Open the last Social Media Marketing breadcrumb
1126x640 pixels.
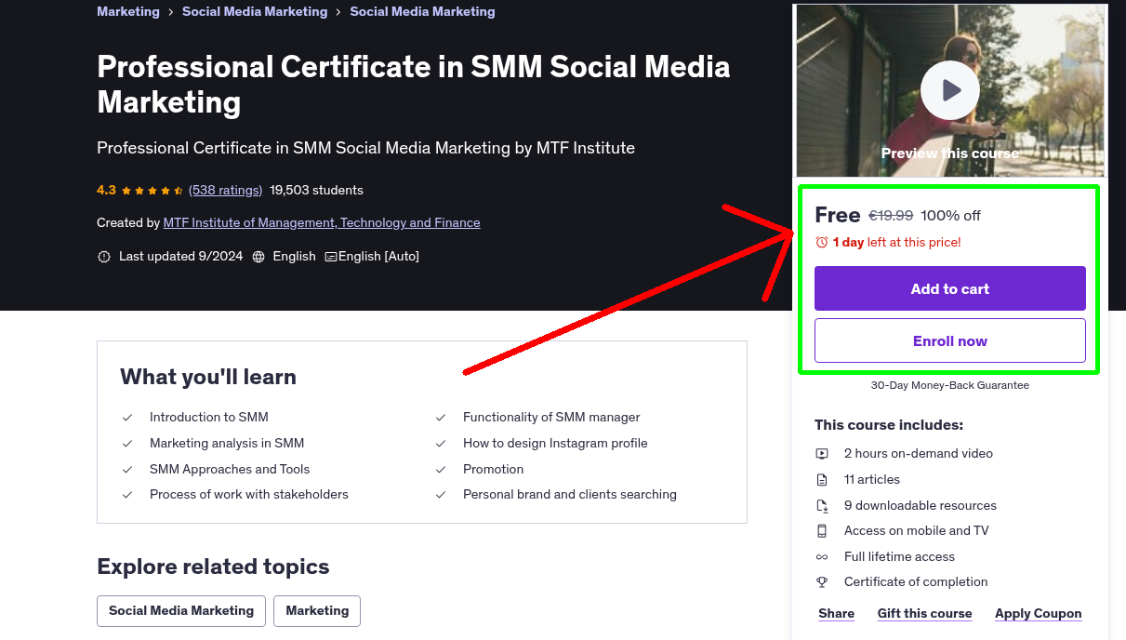point(422,11)
